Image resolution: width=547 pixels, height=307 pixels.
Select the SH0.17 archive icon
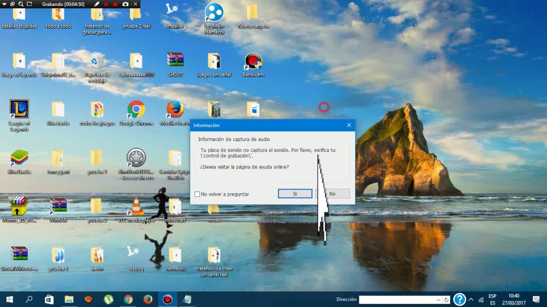pos(175,65)
